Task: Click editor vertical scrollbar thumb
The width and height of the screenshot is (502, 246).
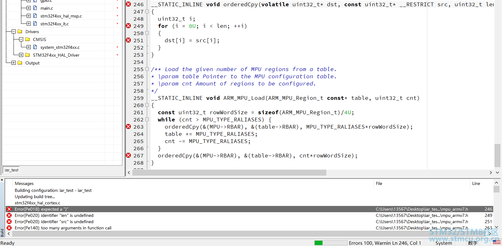Action: [x=497, y=155]
